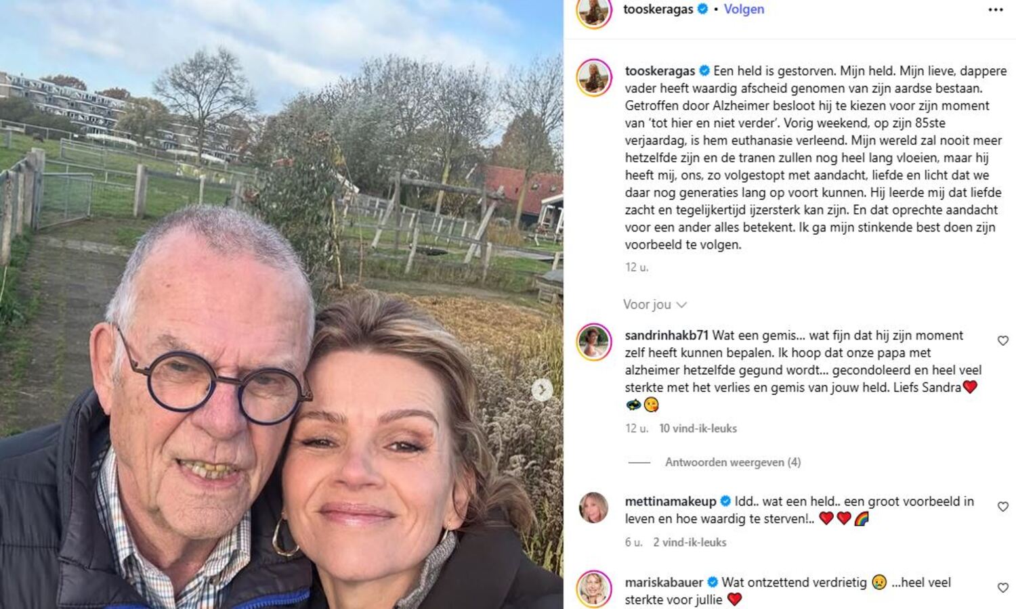
Task: View sandrinhakb71's profile picture
Action: [594, 342]
